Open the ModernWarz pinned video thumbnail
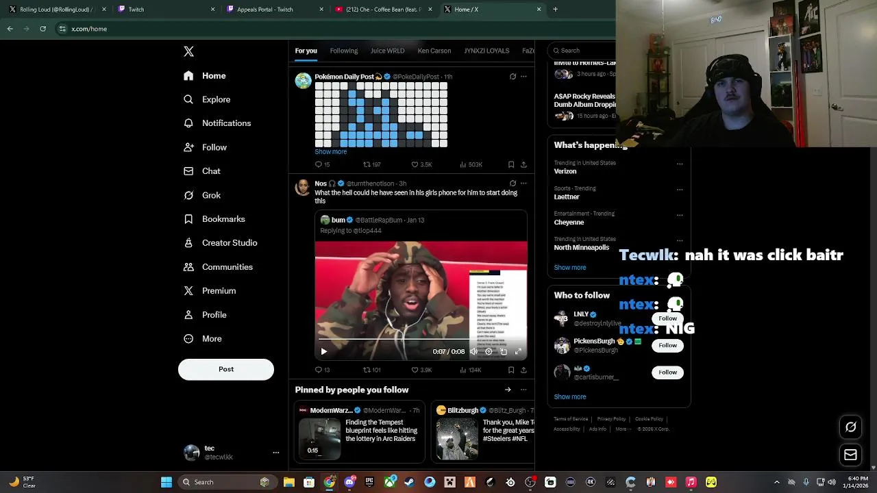Screen dimensions: 877x493 (320, 438)
